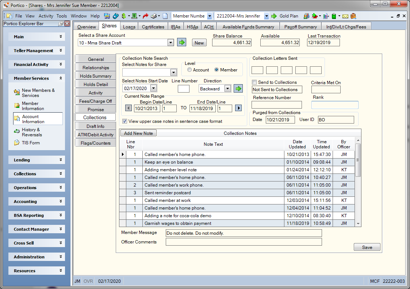
Task: Expand the Lending section in Explorer Bar
Action: point(37,160)
